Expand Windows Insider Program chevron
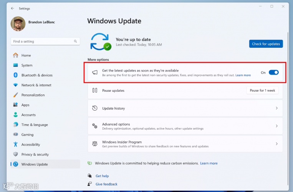The width and height of the screenshot is (293, 192). click(277, 144)
